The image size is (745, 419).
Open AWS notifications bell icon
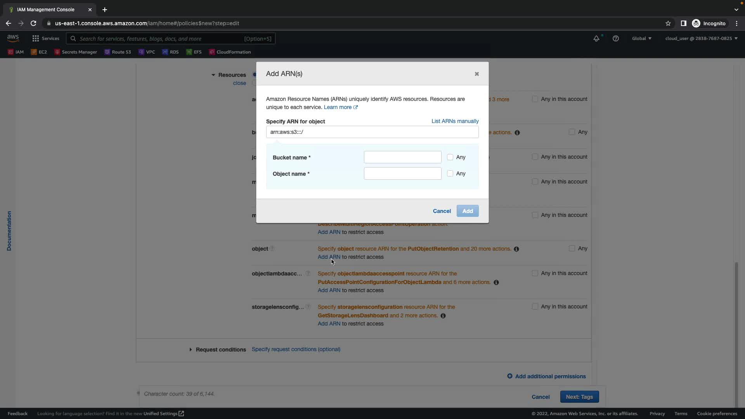596,38
